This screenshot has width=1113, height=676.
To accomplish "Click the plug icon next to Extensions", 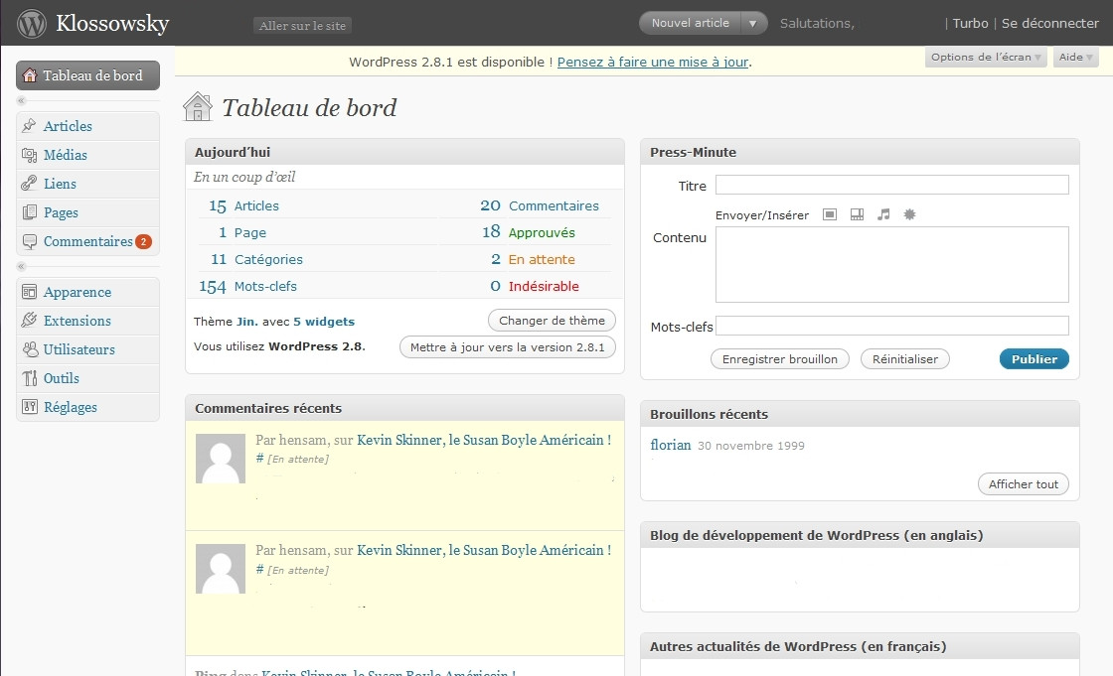I will pos(29,321).
